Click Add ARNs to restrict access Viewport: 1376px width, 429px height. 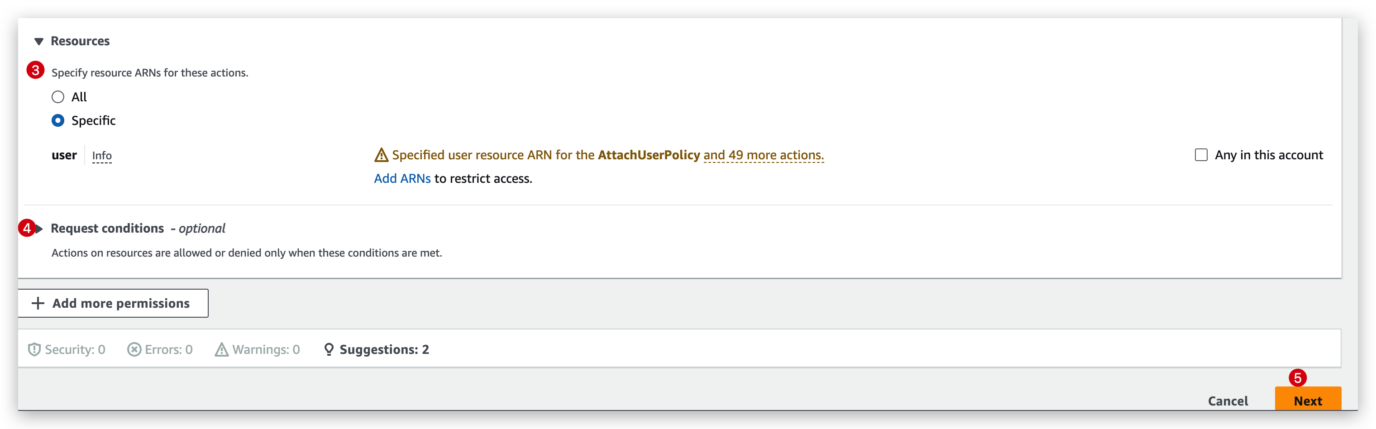[x=401, y=178]
